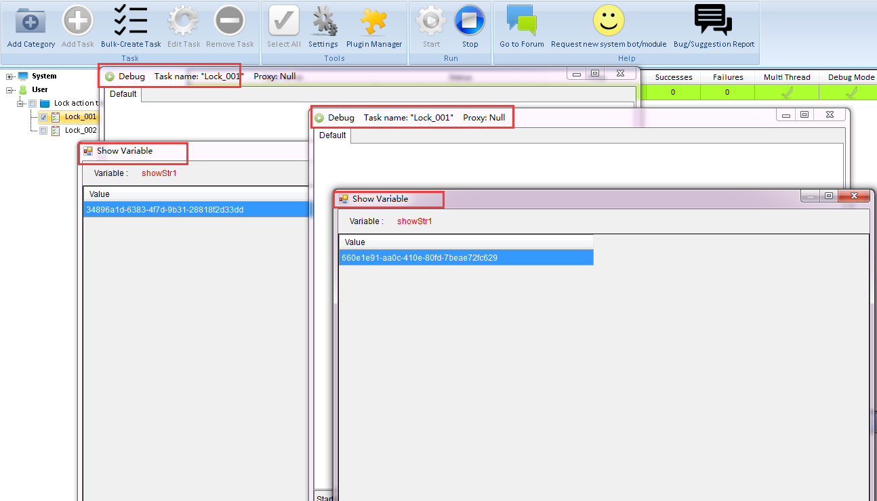Image resolution: width=877 pixels, height=501 pixels.
Task: Click the Failures column header
Action: (727, 77)
